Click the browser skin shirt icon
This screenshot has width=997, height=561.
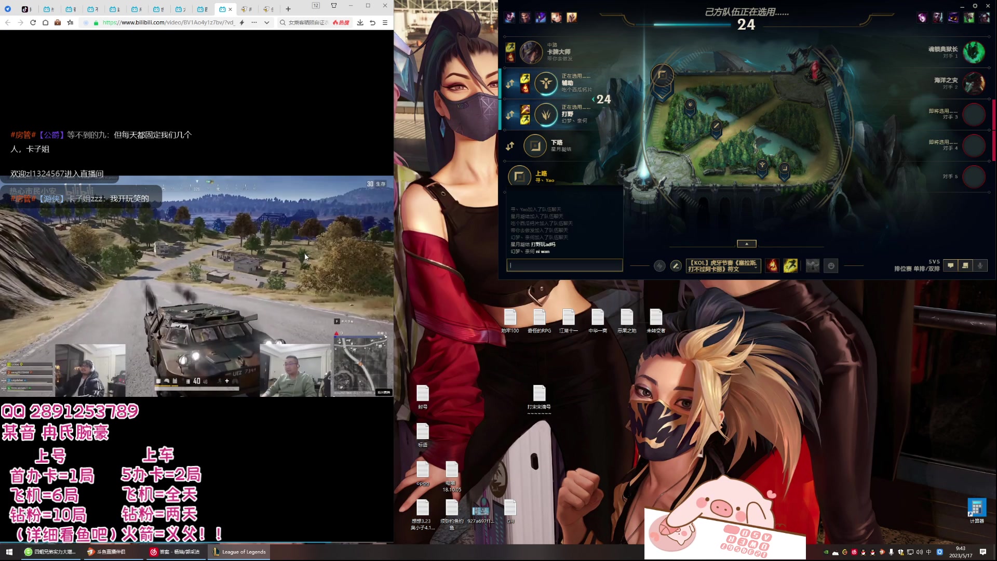click(x=334, y=5)
